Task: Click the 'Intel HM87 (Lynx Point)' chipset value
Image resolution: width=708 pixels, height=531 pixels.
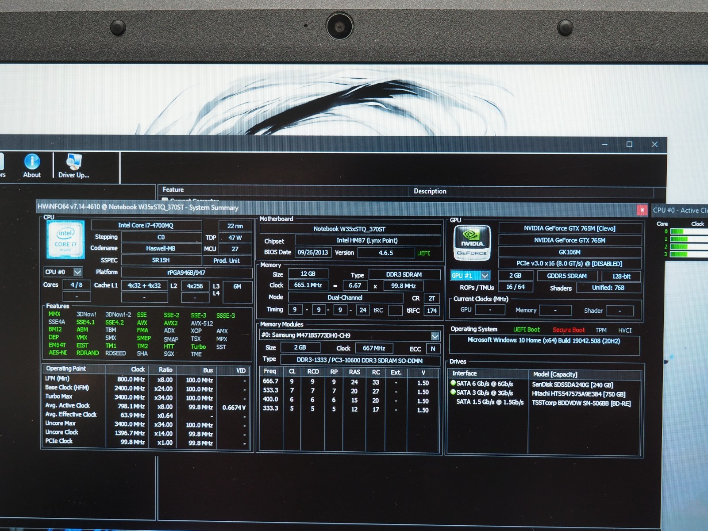Action: [x=367, y=240]
